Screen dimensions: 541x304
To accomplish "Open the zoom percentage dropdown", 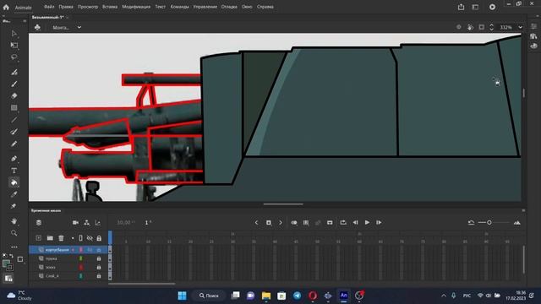I will click(x=521, y=27).
